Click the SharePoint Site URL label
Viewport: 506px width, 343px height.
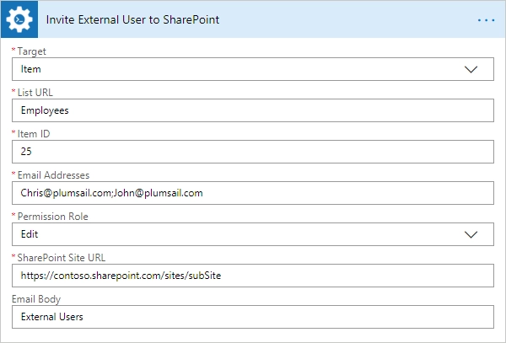pyautogui.click(x=62, y=258)
